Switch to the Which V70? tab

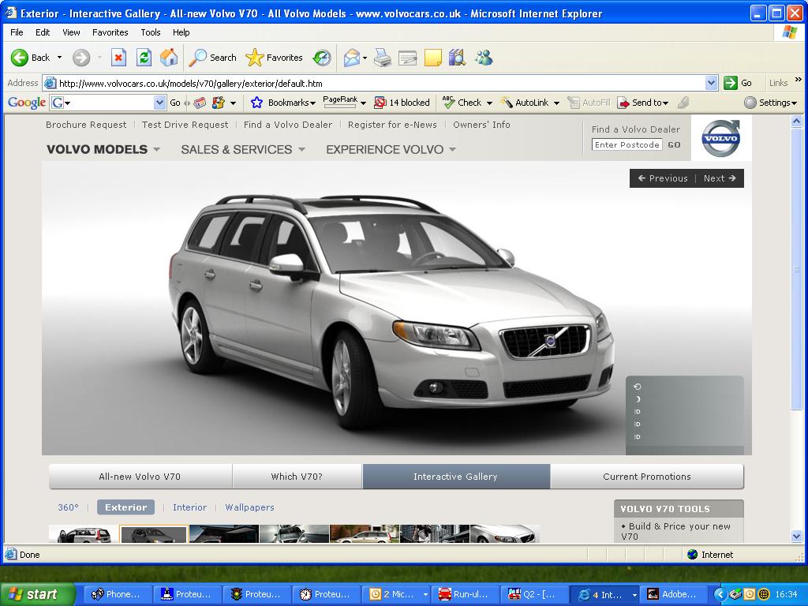[297, 477]
